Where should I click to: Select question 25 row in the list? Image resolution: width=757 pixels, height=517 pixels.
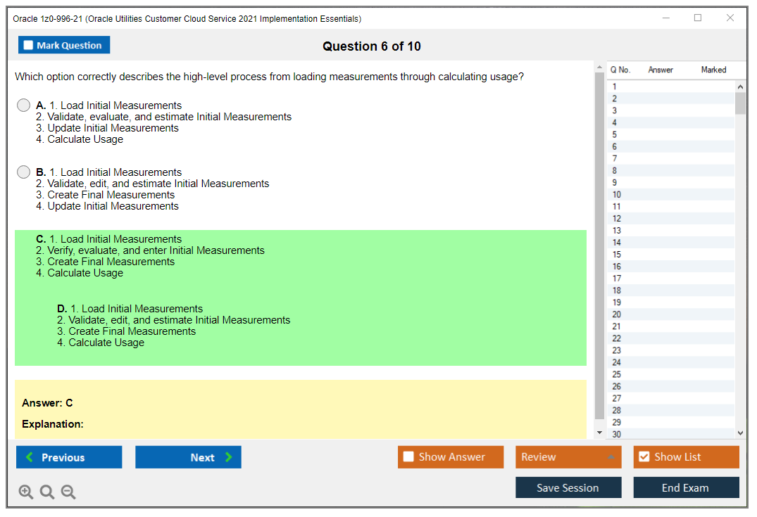(x=617, y=374)
